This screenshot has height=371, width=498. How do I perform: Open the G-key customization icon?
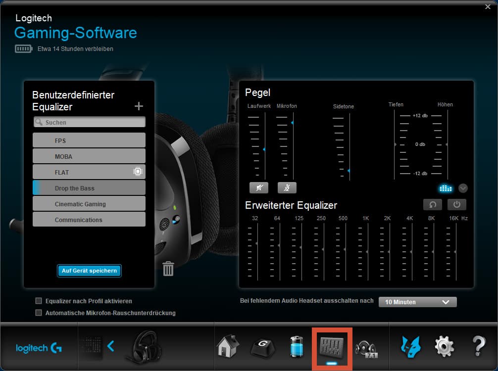[263, 347]
